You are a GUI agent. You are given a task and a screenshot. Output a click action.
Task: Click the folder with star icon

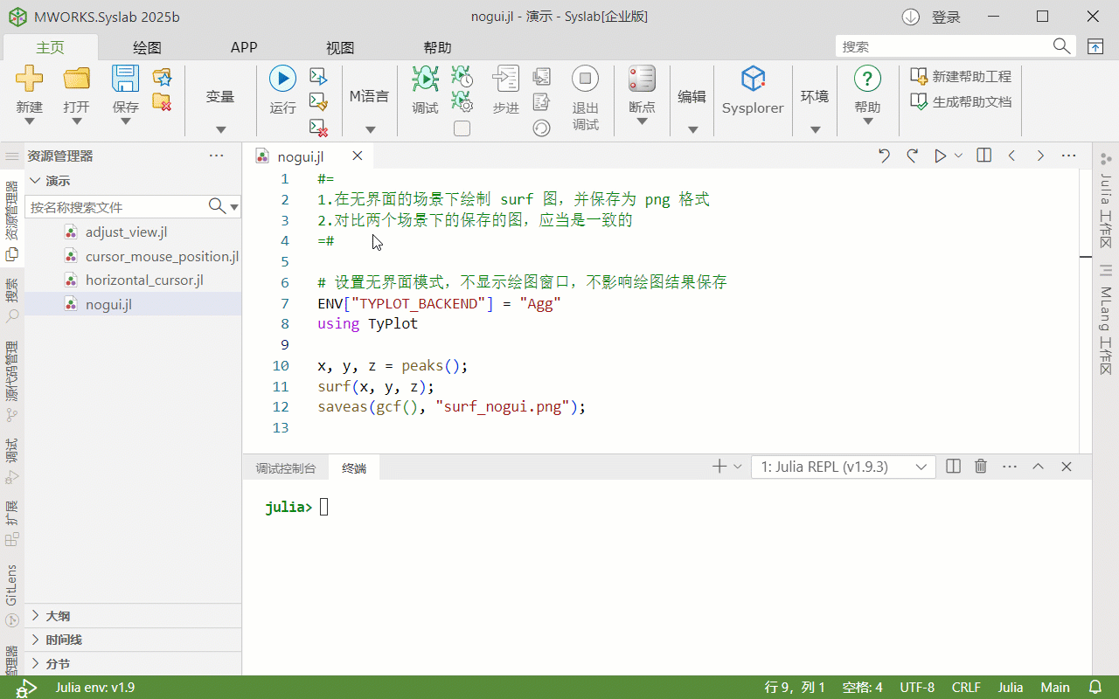[x=162, y=77]
